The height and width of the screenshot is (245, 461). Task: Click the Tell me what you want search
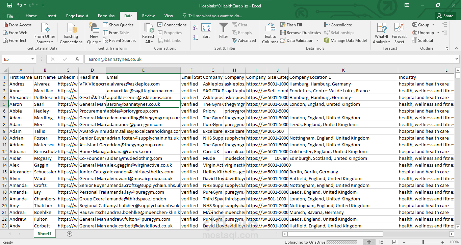[x=212, y=16]
